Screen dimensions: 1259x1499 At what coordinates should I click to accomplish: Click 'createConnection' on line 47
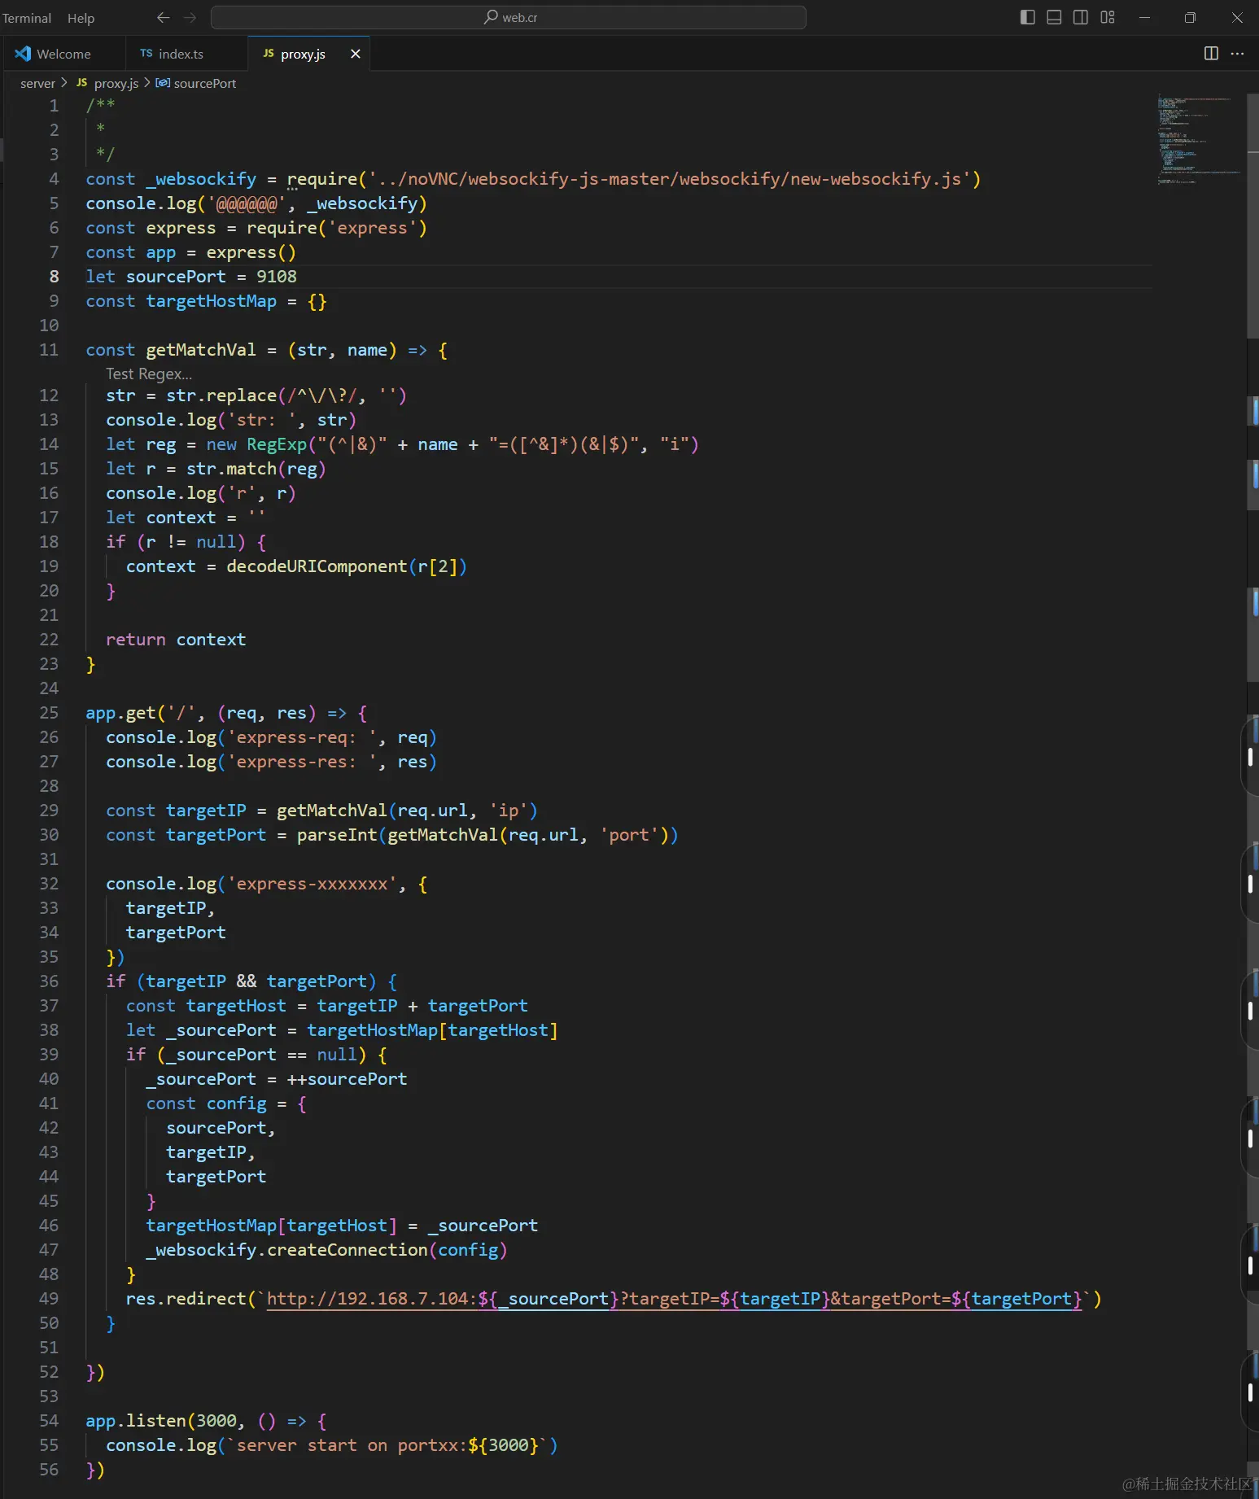point(348,1250)
